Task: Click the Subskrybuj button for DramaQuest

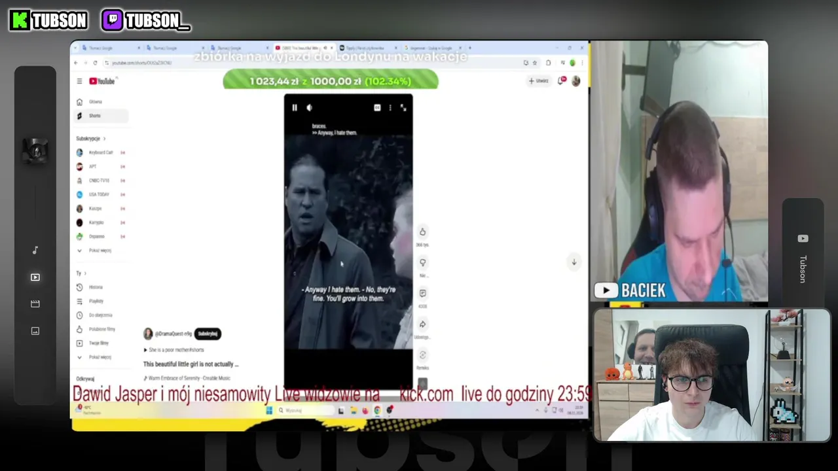Action: (208, 334)
